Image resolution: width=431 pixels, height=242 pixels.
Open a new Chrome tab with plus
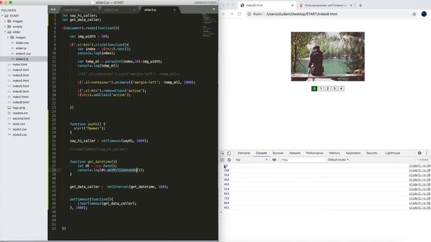pos(360,5)
